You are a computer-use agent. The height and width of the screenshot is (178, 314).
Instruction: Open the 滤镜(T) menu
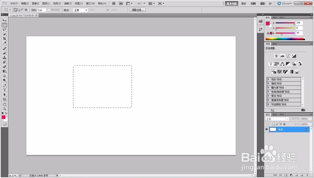pos(68,3)
